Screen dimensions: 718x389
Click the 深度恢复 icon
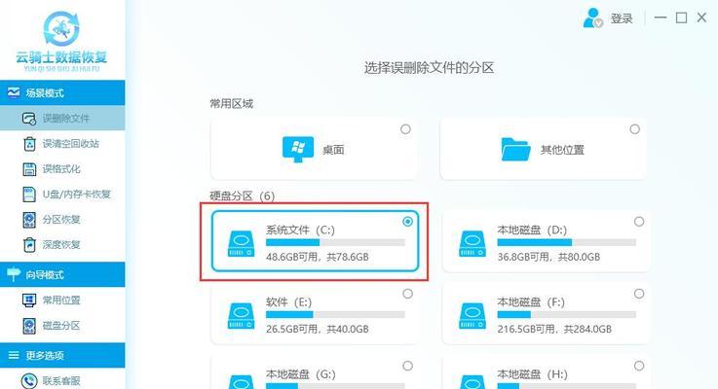coord(29,245)
